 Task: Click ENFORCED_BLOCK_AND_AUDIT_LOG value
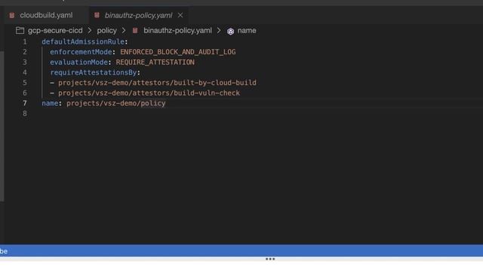(x=178, y=52)
